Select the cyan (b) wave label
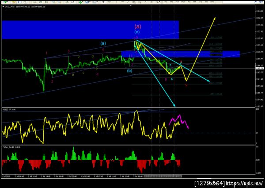Viewport: 265px width, 188px height. [129, 71]
